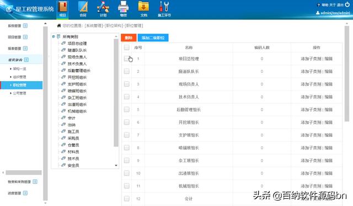The width and height of the screenshot is (353, 206).
Task: Select 仓管员 in the category tree
Action: tap(73, 145)
